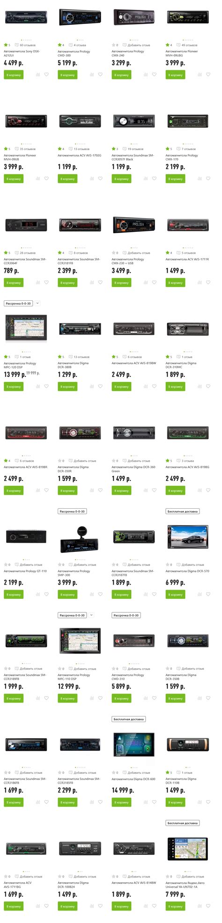Image resolution: width=222 pixels, height=923 pixels.
Task: Open reviews bubble icon for Soundmax SM-CCR3064F
Action: [17, 253]
